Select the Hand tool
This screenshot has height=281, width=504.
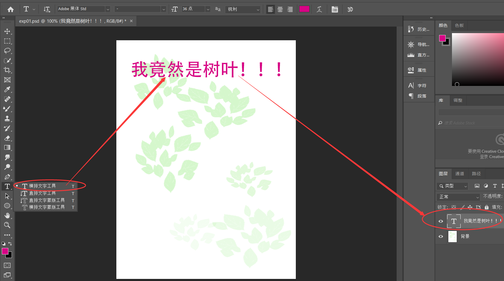(7, 215)
